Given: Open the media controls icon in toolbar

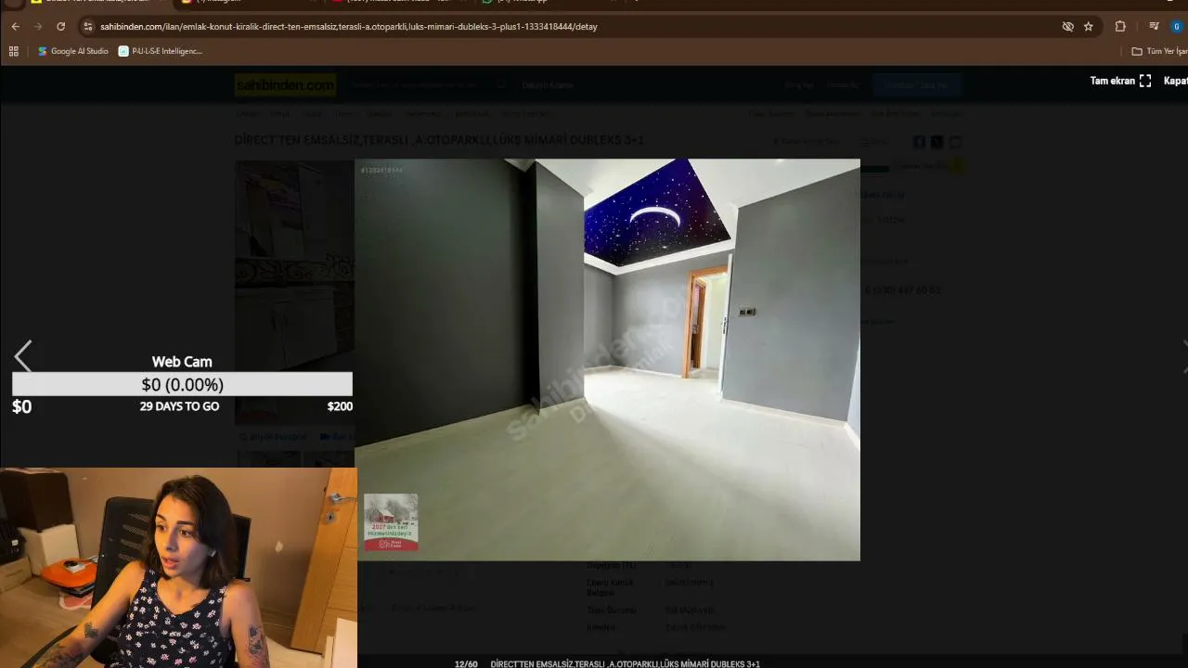Looking at the screenshot, I should click(x=1154, y=27).
